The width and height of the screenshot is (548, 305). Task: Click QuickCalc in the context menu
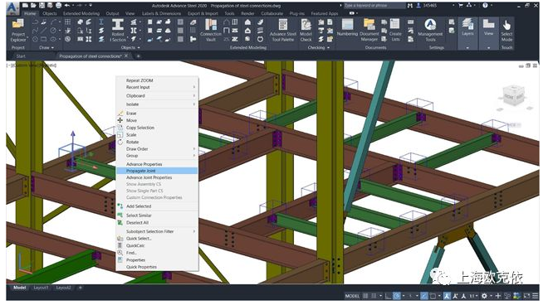click(x=157, y=245)
